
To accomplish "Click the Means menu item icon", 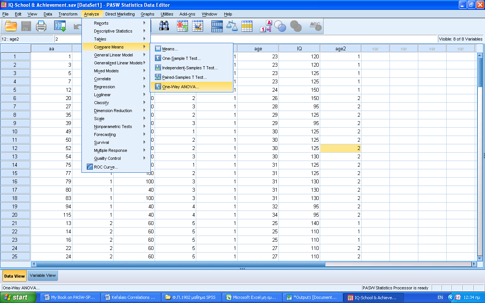I will click(158, 49).
